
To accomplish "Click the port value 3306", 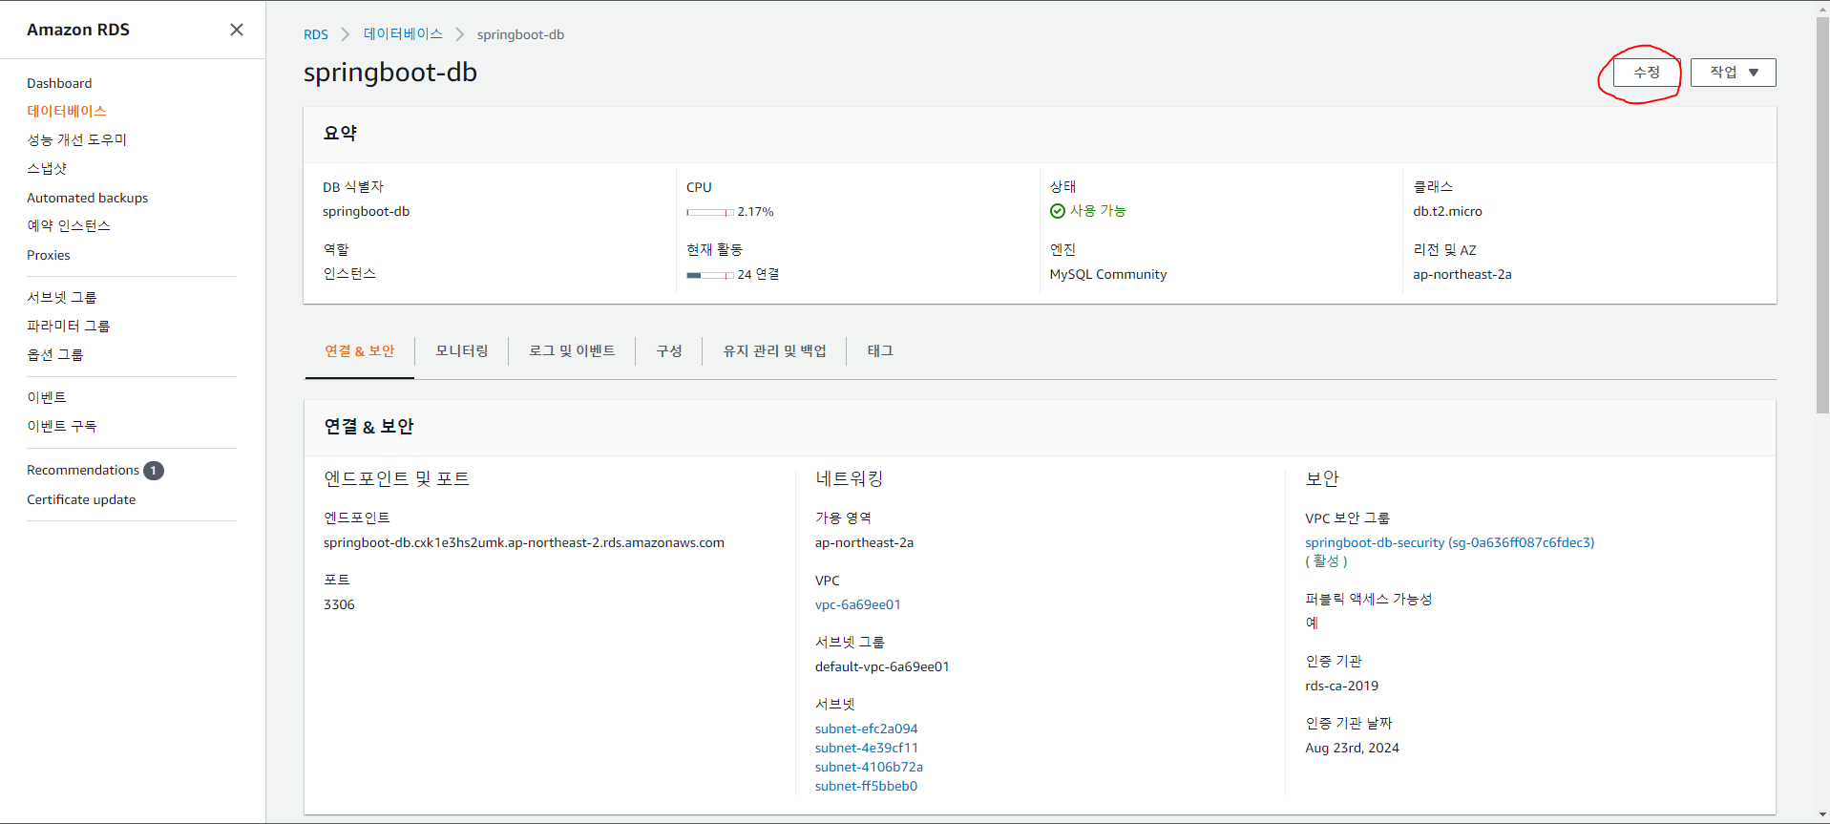I will coord(339,604).
